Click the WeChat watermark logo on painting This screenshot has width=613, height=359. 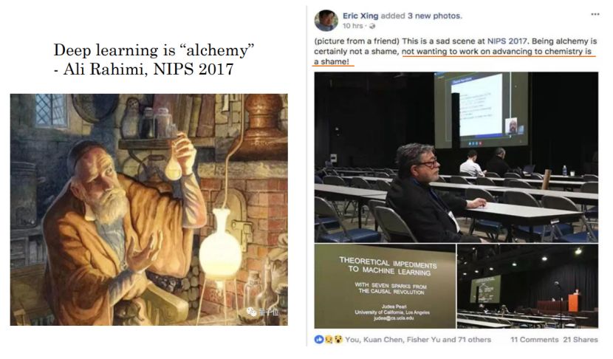pos(251,312)
